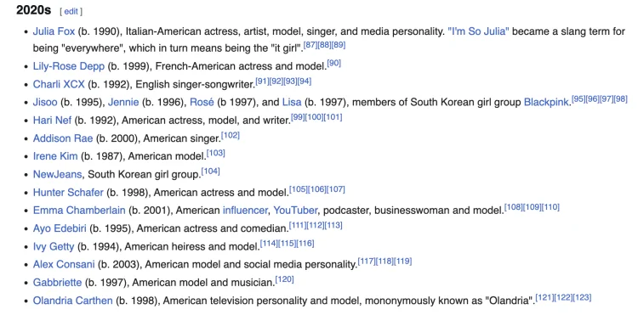Open citation [117] for Alex Consani
The width and height of the screenshot is (638, 315).
coord(367,262)
